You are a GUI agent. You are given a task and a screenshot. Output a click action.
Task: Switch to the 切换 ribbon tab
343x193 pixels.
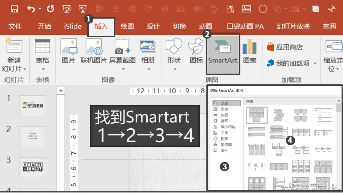(x=180, y=26)
